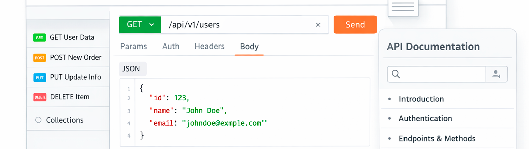Click the document icon above API Documentation

pyautogui.click(x=403, y=7)
